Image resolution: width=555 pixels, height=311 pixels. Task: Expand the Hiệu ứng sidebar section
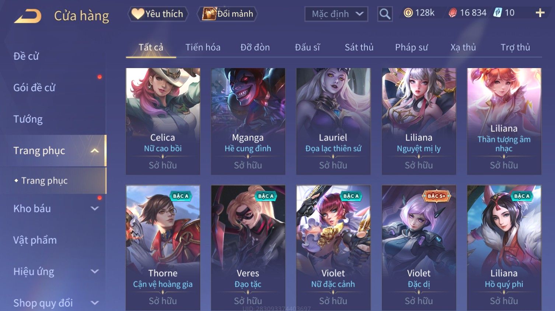pyautogui.click(x=95, y=271)
